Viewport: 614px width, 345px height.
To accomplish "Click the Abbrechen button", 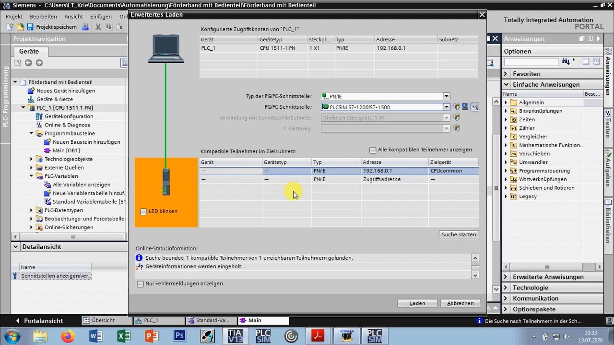I will point(460,303).
